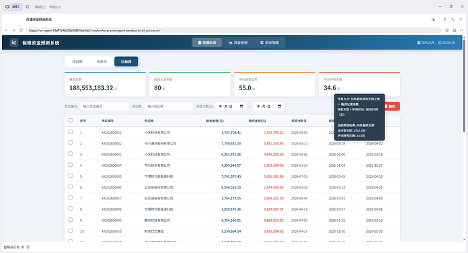468x253 pixels.
Task: Expand the address bar dropdown arrow
Action: point(437,30)
